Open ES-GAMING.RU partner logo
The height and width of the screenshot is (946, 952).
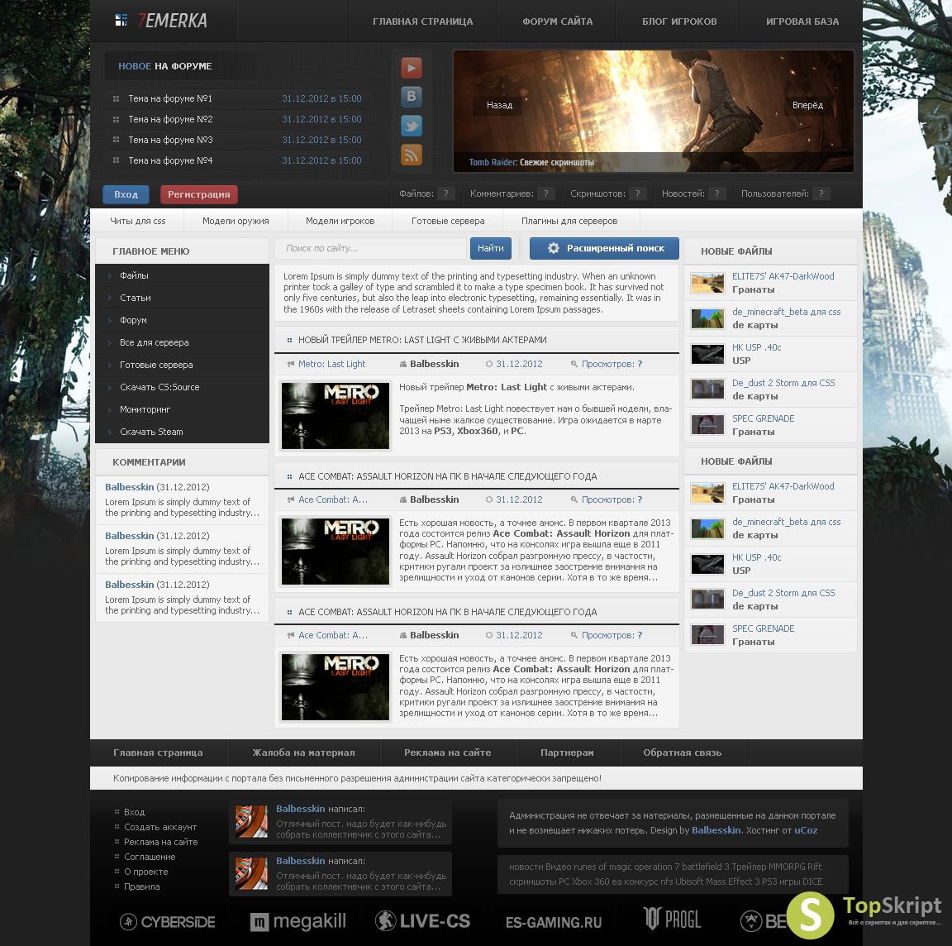(x=554, y=922)
